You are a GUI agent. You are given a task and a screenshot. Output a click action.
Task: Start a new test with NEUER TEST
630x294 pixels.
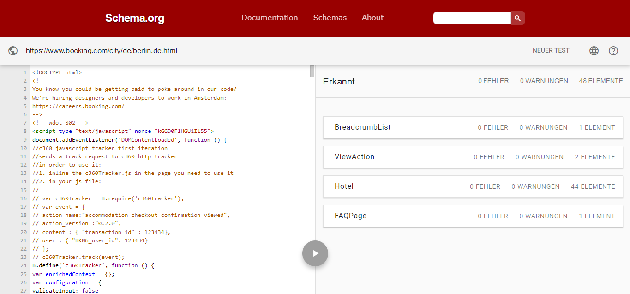(551, 51)
